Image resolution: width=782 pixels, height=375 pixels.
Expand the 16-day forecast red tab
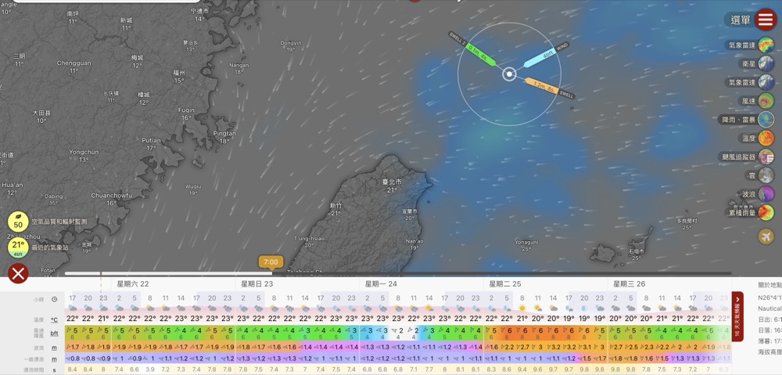pyautogui.click(x=737, y=316)
